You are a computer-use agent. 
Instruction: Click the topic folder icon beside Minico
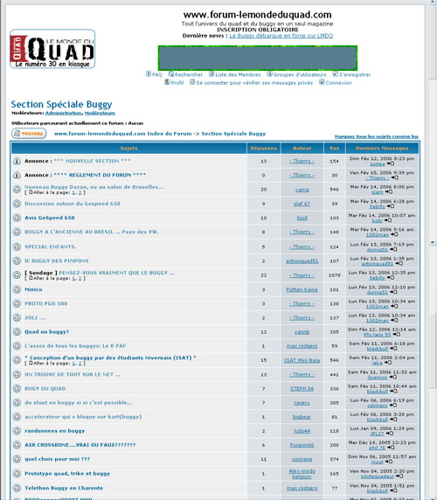[17, 289]
